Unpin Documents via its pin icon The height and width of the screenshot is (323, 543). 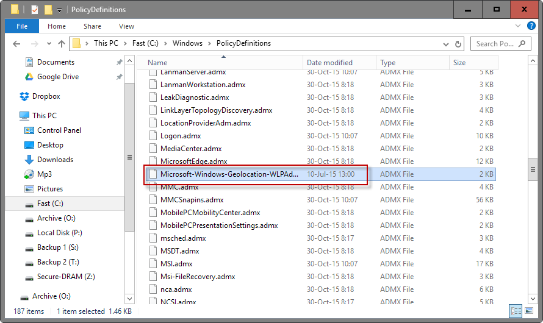[x=119, y=62]
